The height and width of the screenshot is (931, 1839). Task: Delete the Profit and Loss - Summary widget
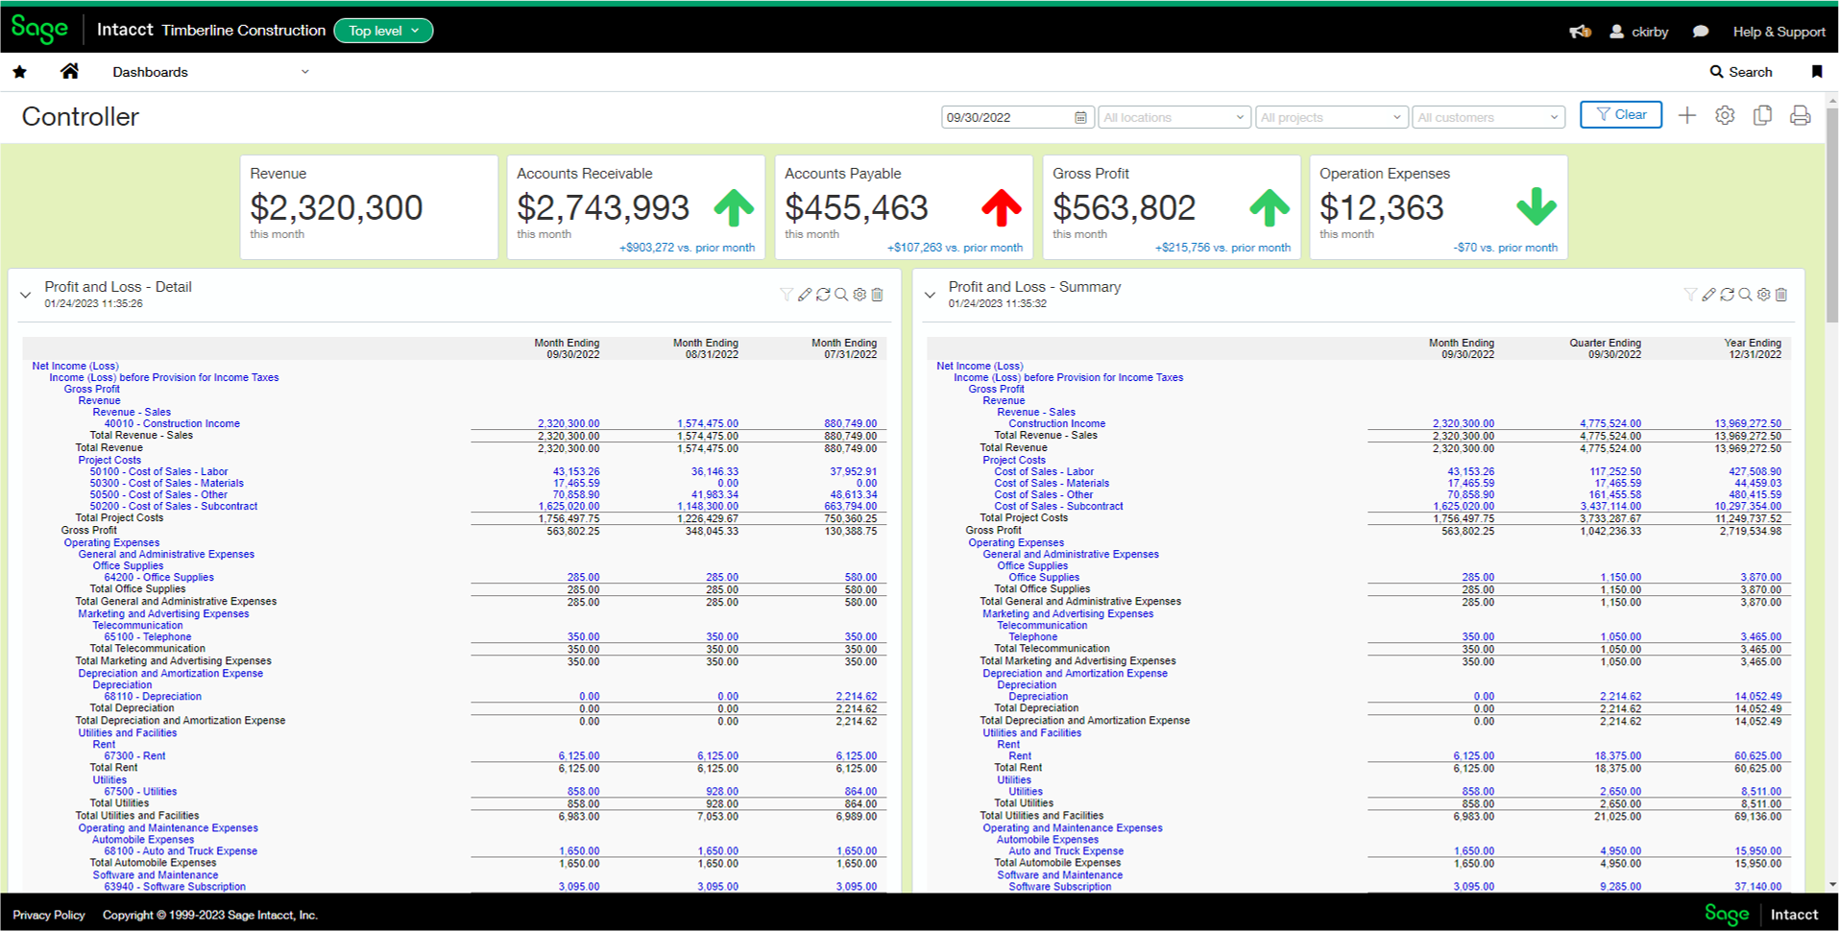pyautogui.click(x=1781, y=295)
